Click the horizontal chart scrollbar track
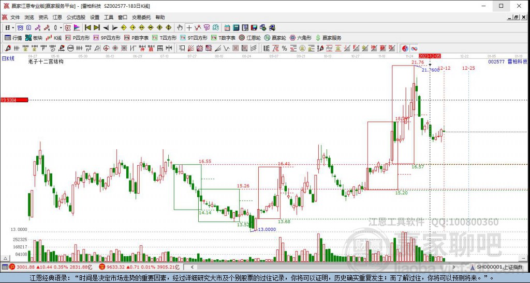This screenshot has height=283, width=530. (x=325, y=267)
